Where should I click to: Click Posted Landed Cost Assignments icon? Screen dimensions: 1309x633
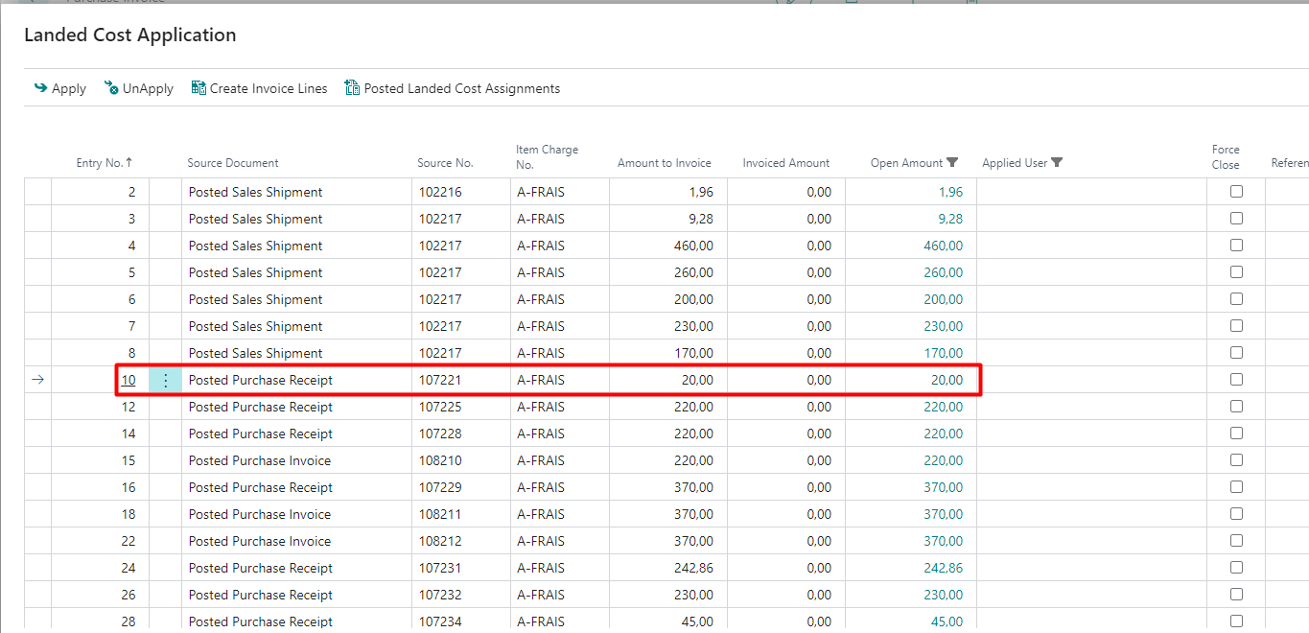click(x=352, y=88)
